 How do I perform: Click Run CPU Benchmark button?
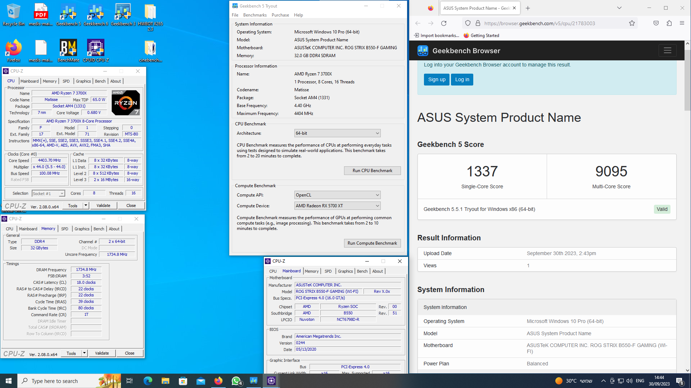pos(372,171)
